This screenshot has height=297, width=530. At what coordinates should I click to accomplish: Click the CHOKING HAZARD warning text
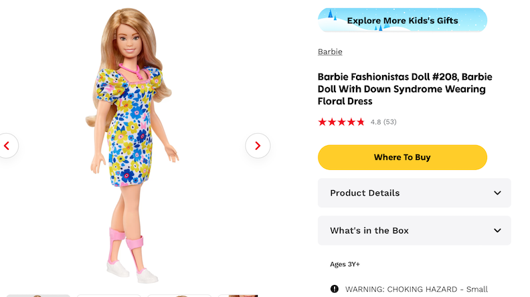click(416, 289)
